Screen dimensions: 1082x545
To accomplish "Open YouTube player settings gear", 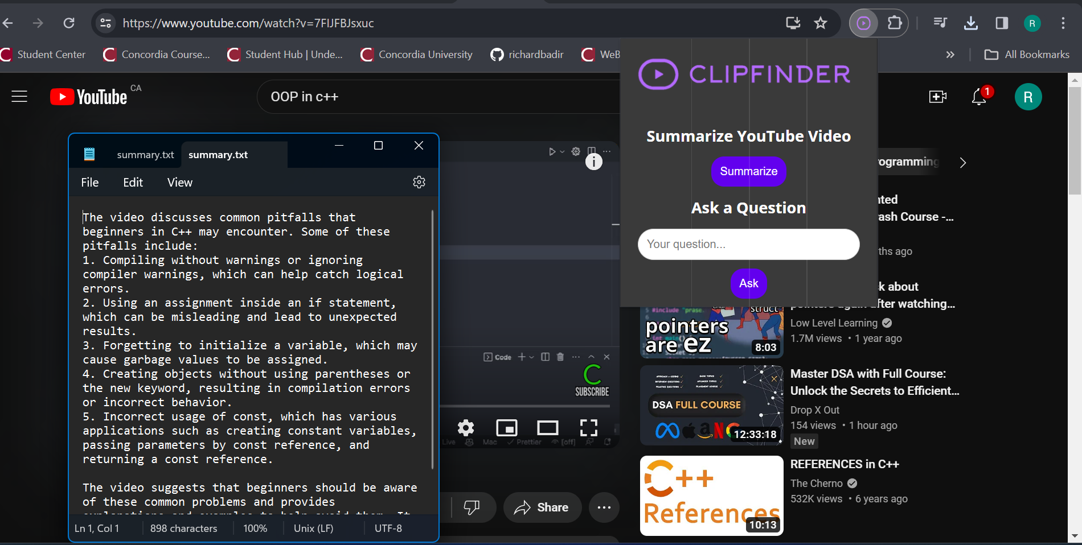I will [466, 427].
